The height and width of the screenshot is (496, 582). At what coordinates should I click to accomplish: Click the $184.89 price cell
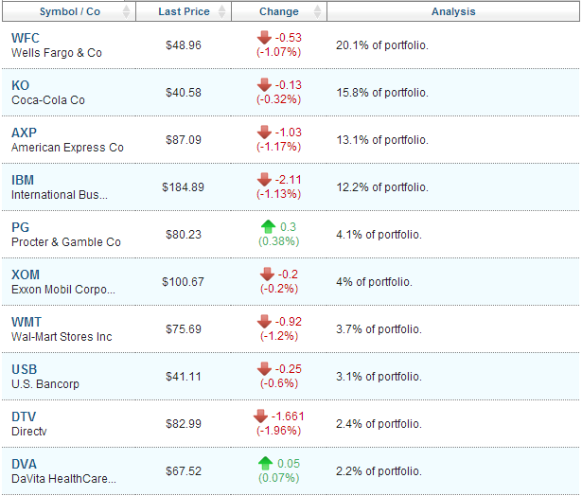[183, 187]
